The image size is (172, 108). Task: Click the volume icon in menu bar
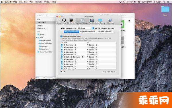click(x=135, y=2)
